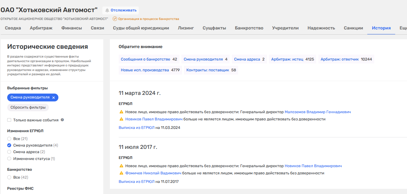Open Выписка из ЕГРЮЛ for 11.07.2017
Viewport: 407px width, 194px height.
136,182
